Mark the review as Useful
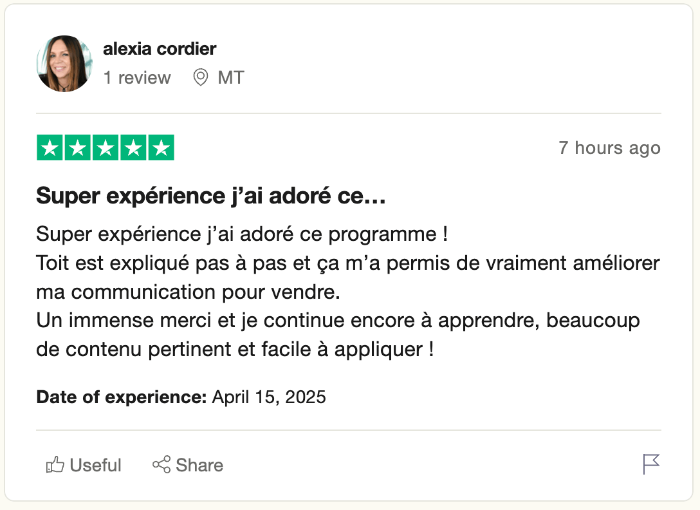Viewport: 700px width, 510px height. pos(95,465)
